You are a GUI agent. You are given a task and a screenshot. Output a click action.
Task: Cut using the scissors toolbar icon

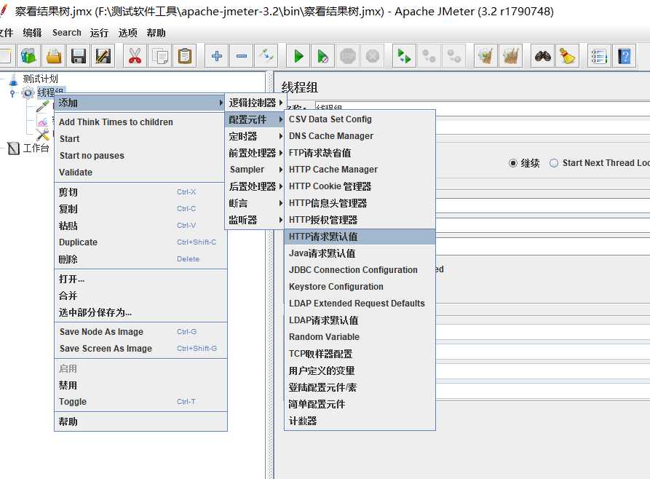coord(135,56)
